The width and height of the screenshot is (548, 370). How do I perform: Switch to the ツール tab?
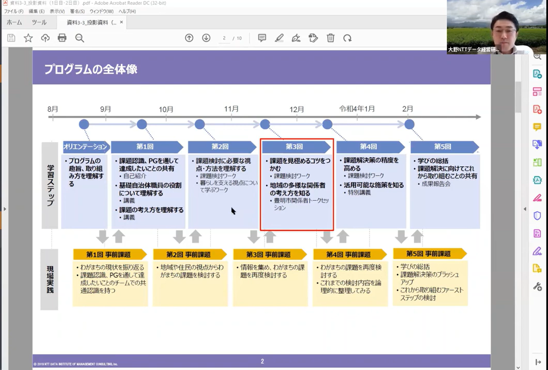click(39, 22)
